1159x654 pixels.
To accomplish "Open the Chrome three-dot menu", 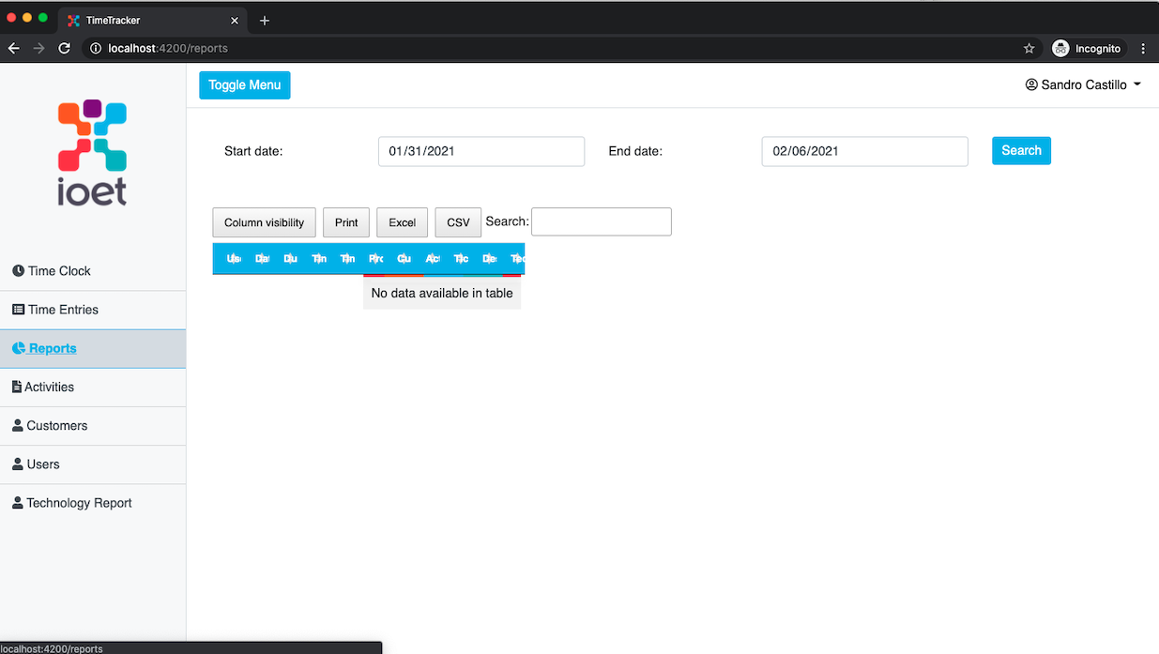I will point(1143,48).
